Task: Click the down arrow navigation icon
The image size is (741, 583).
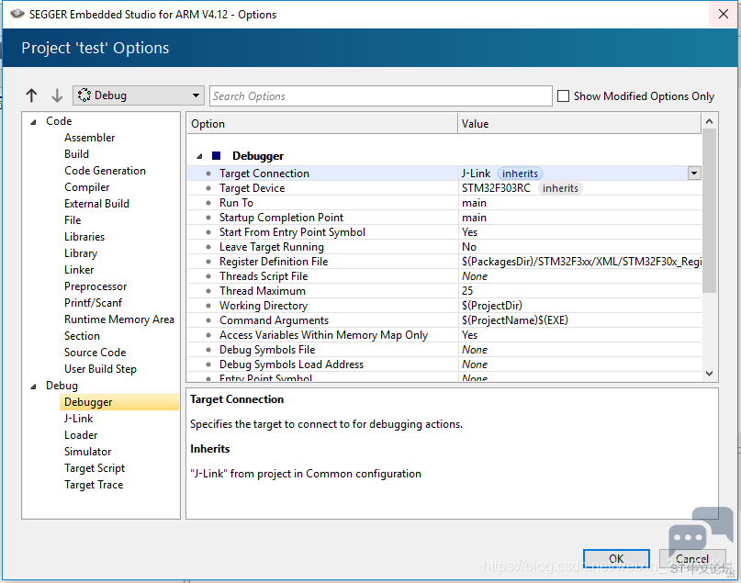Action: pyautogui.click(x=57, y=95)
